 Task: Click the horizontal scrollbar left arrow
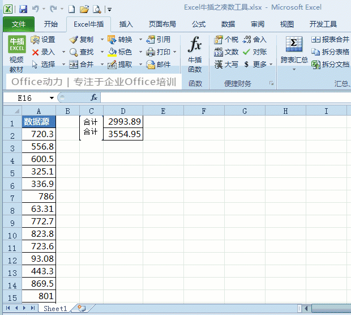[306, 309]
